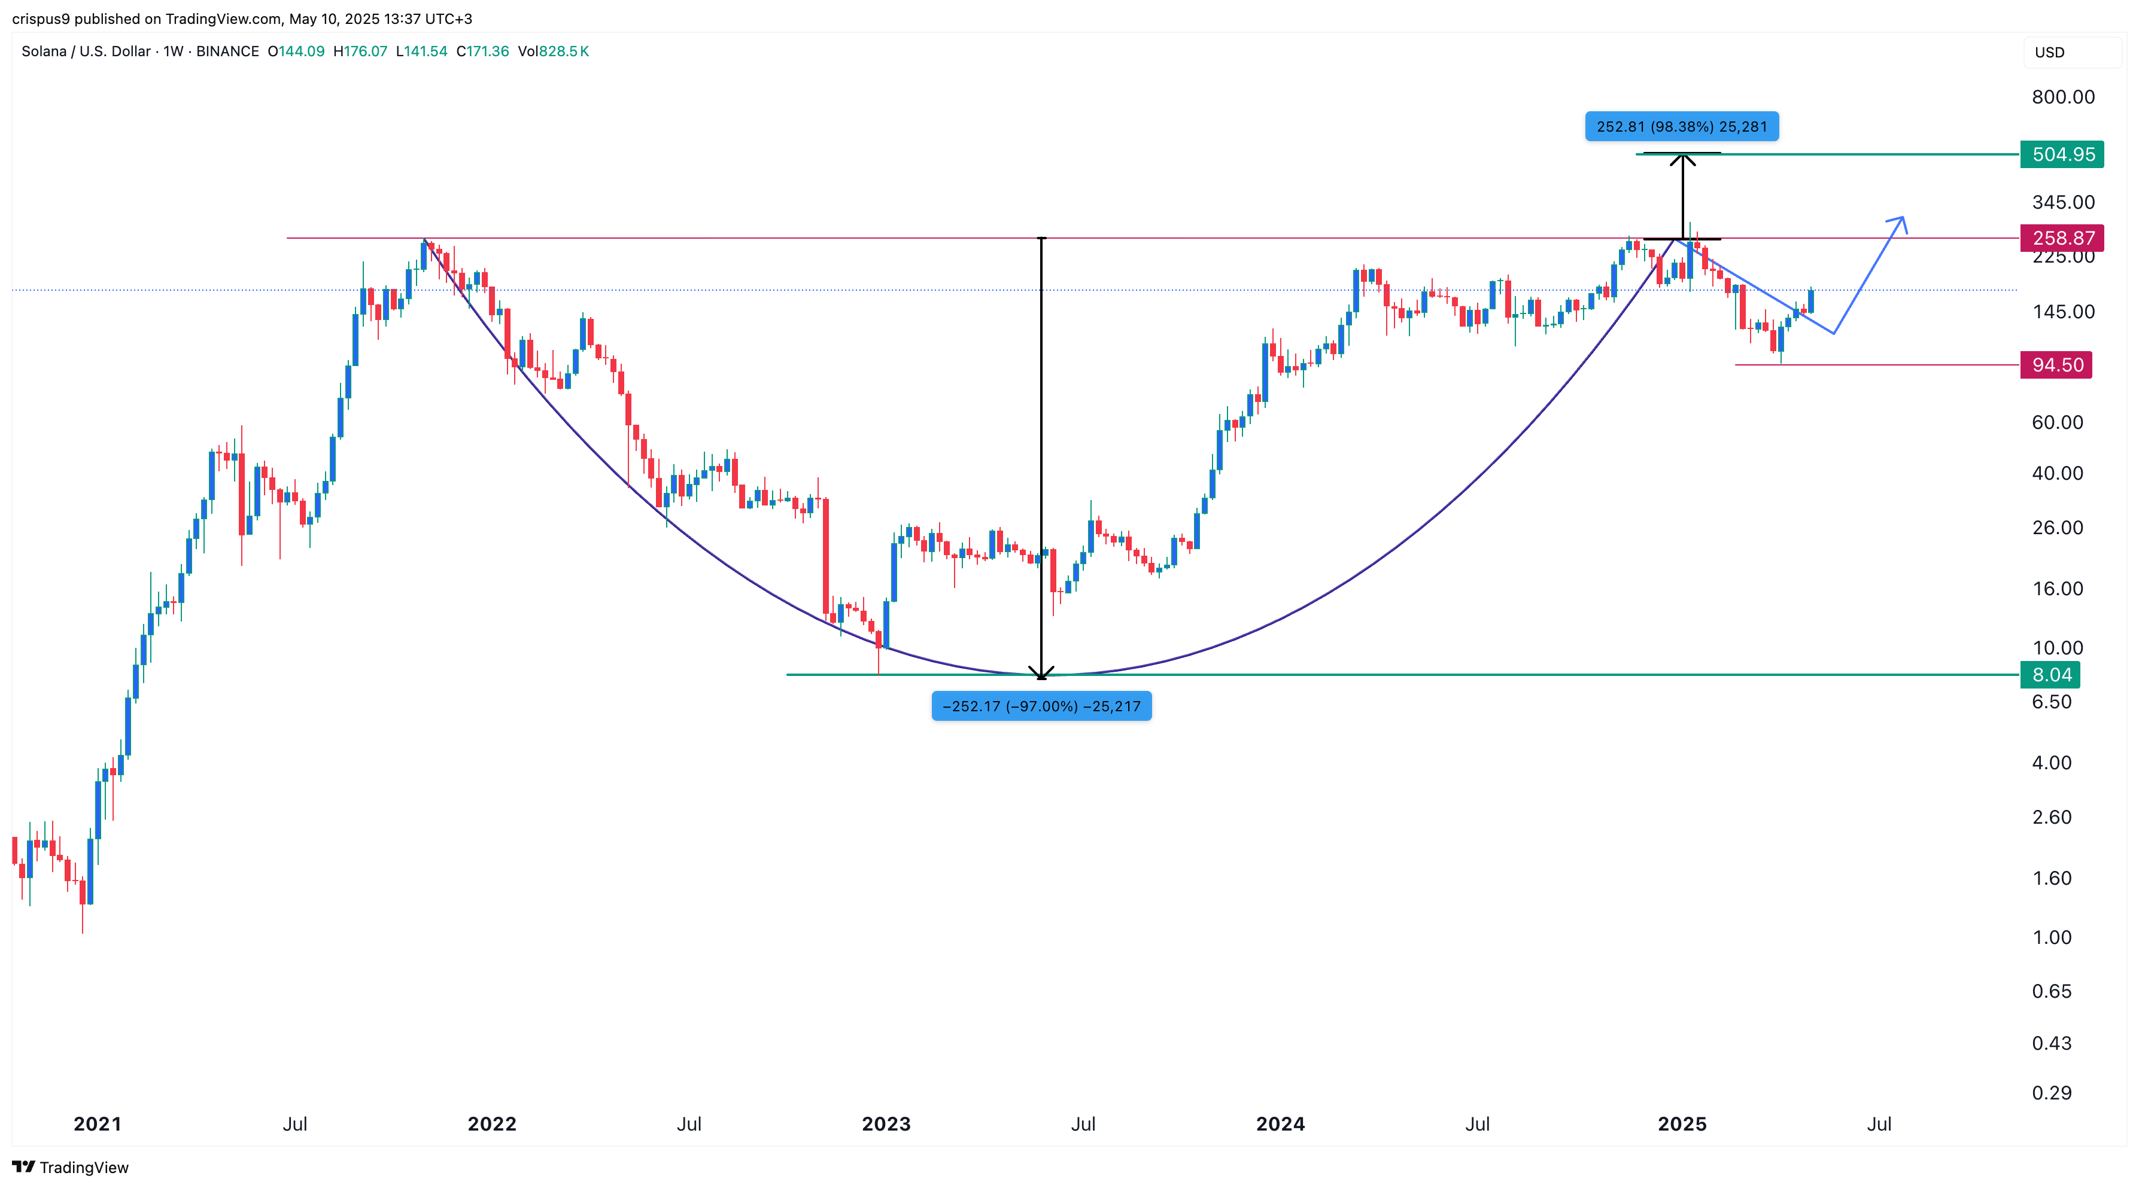Click the red 258.87 resistance price label
Viewport: 2139px width, 1188px height.
[2062, 238]
